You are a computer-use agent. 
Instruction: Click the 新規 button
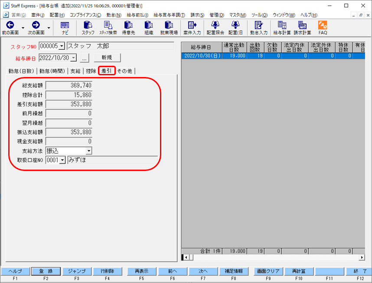[107, 58]
